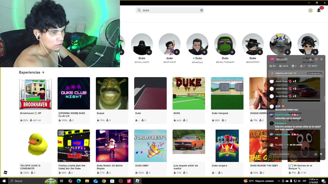The width and height of the screenshot is (328, 184).
Task: Open yellow duck TEH EPIK DUKE thumbnail
Action: (x=35, y=146)
